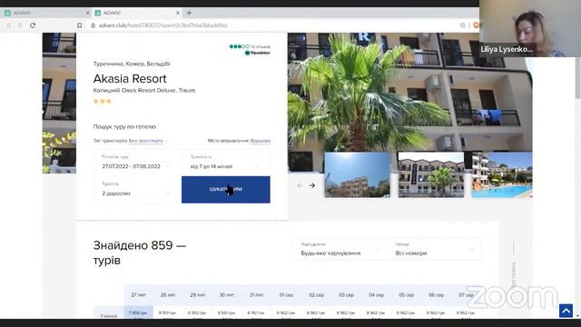Select the '01 сер' date column
This screenshot has width=581, height=327.
pyautogui.click(x=287, y=295)
